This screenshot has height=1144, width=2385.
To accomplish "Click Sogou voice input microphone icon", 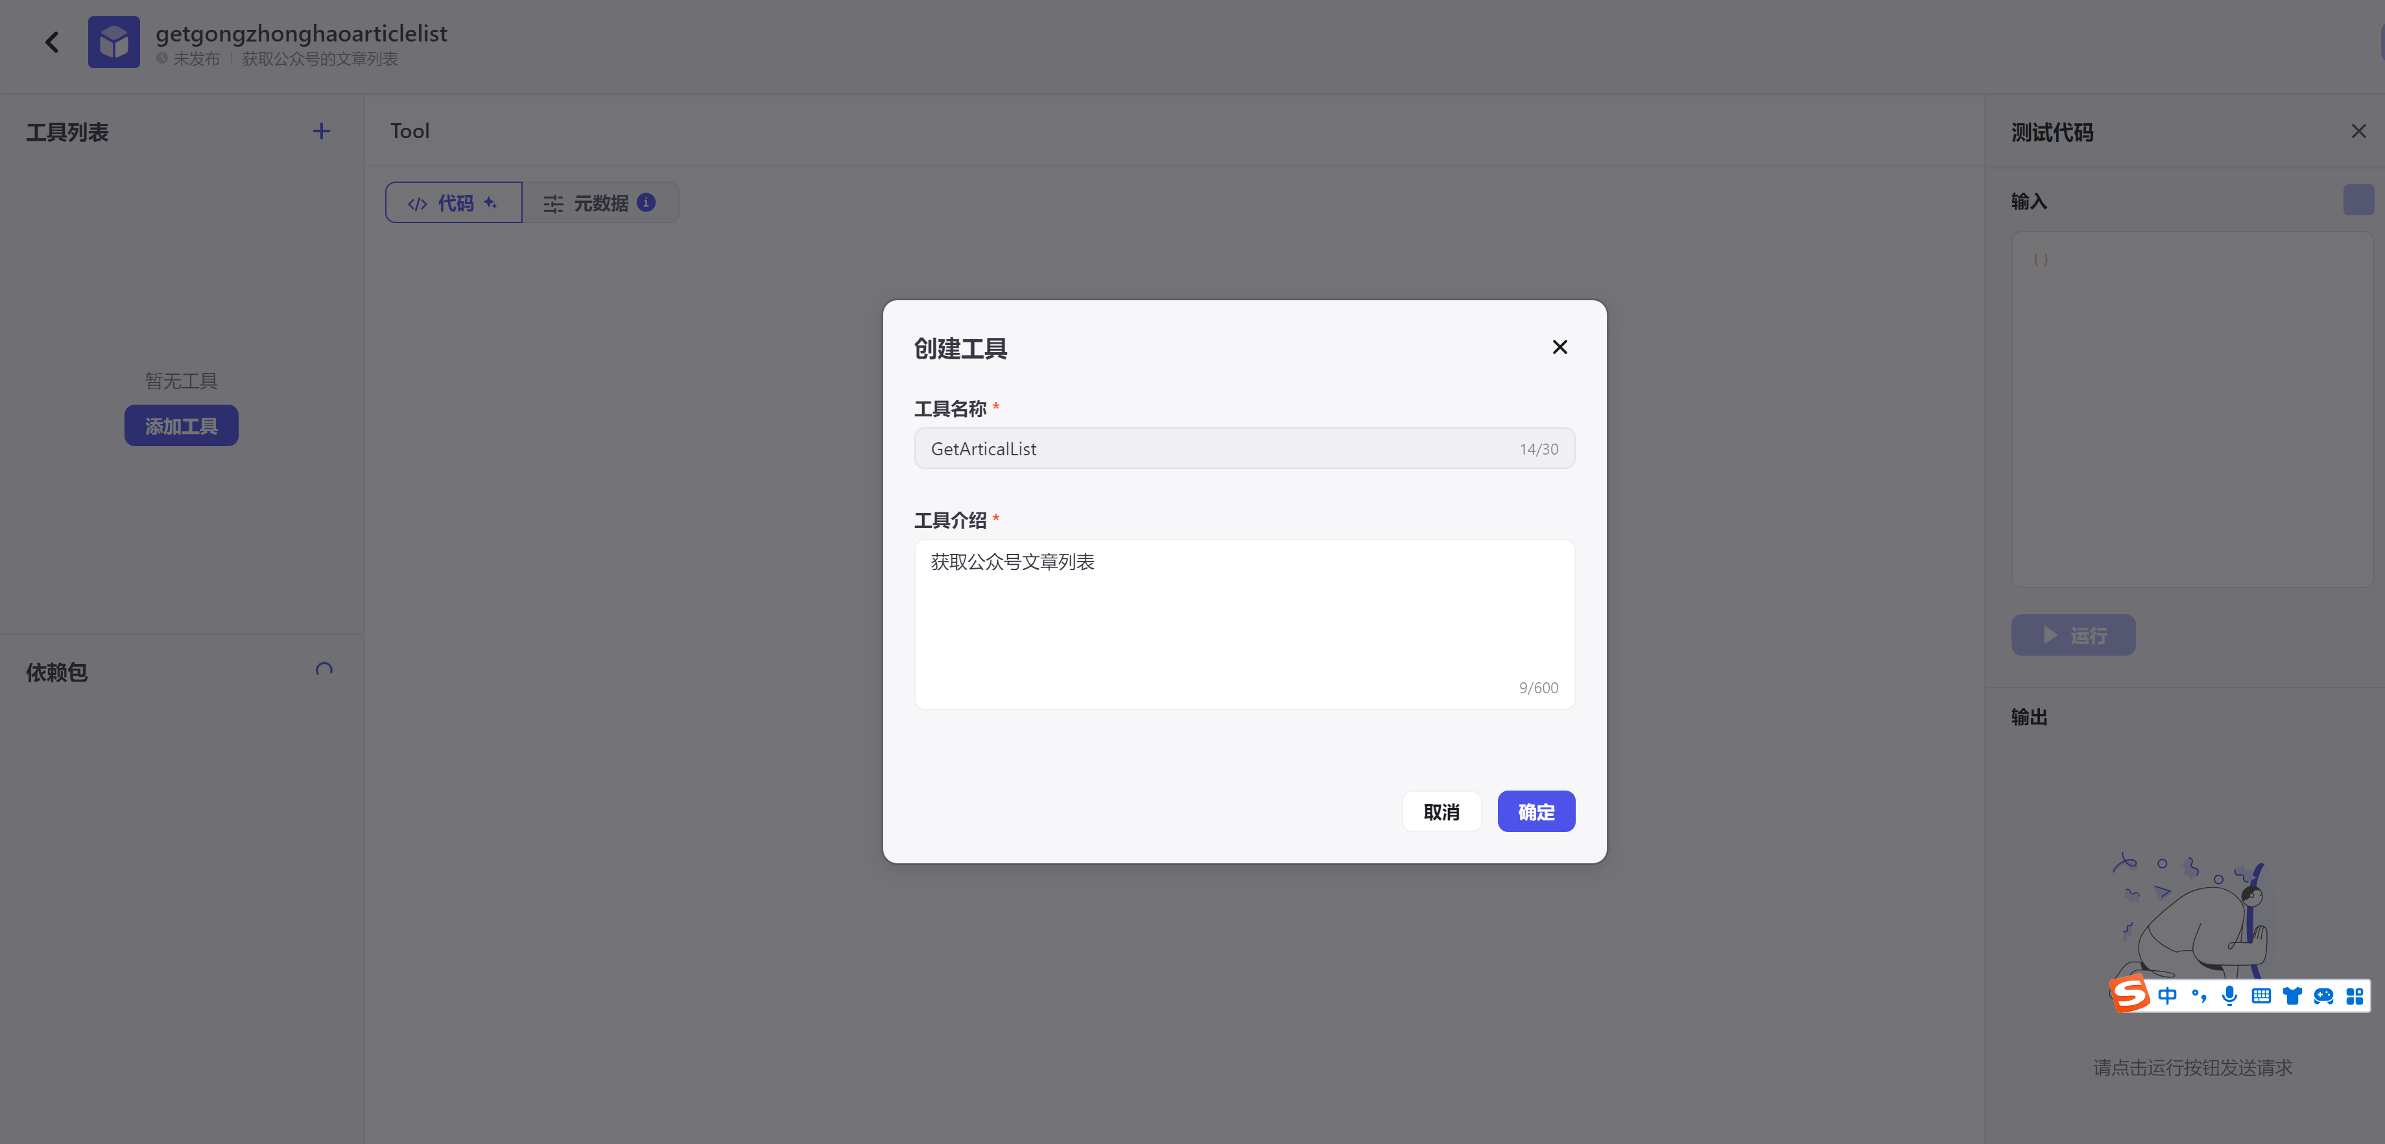I will [x=2229, y=995].
